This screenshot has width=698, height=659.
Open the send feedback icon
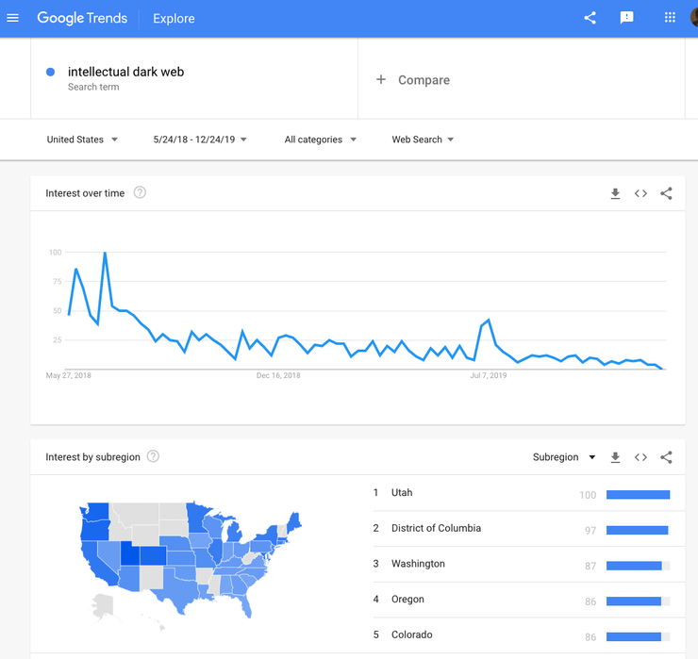(626, 18)
